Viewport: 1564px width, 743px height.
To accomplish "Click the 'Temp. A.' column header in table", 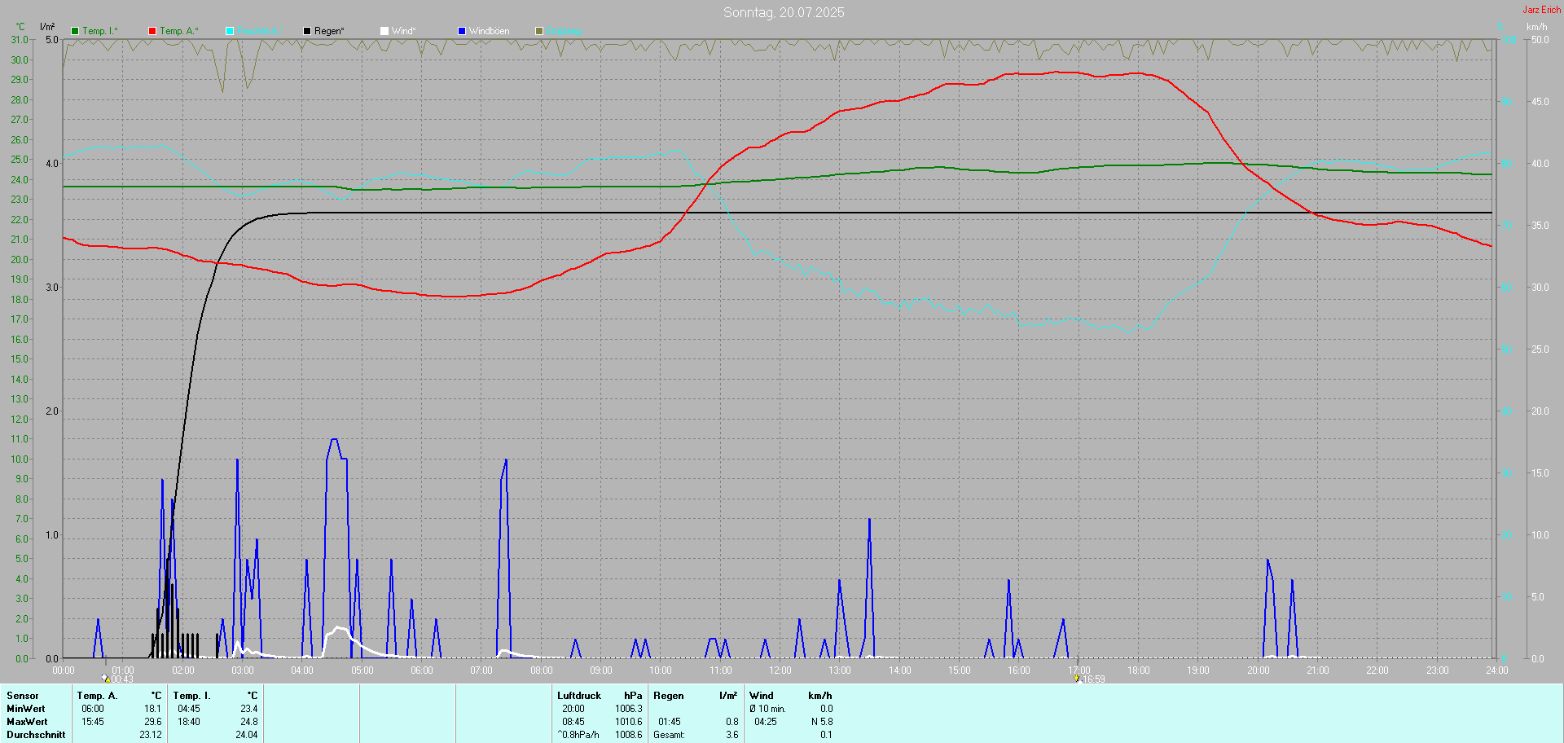I will pos(97,696).
